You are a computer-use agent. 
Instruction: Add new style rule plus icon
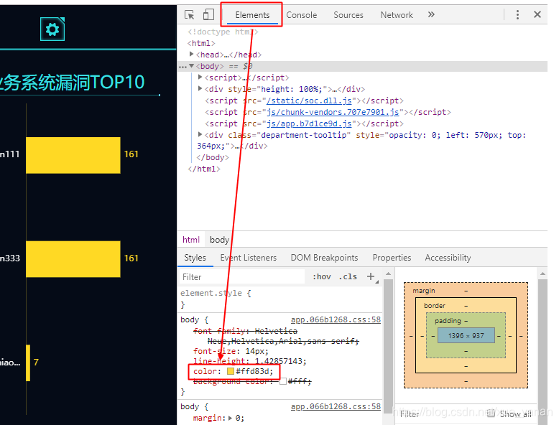click(371, 276)
